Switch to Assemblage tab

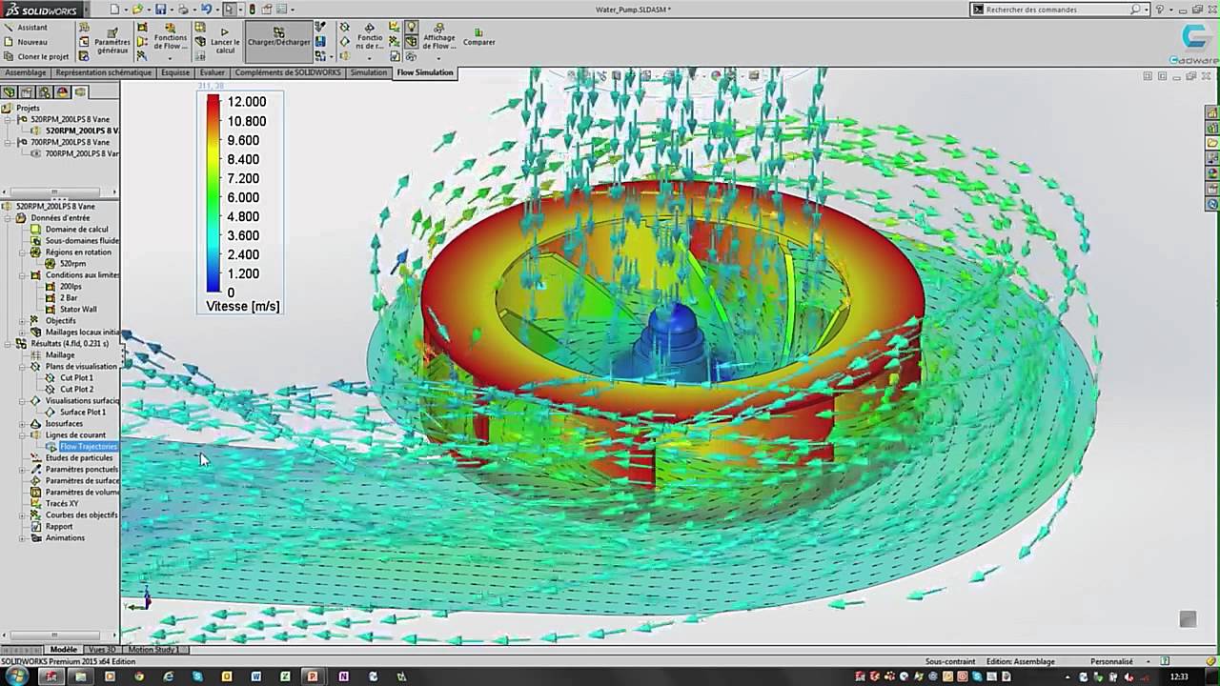click(26, 72)
